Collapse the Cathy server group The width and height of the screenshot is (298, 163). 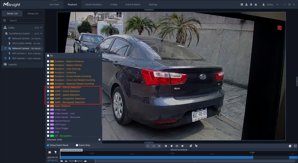(41, 28)
